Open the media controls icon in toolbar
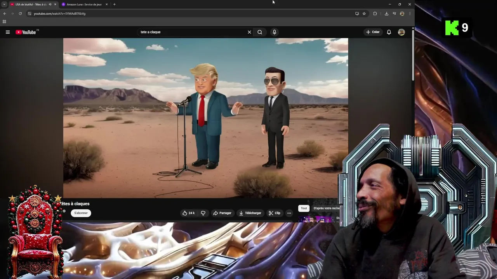The height and width of the screenshot is (279, 497). pos(394,14)
